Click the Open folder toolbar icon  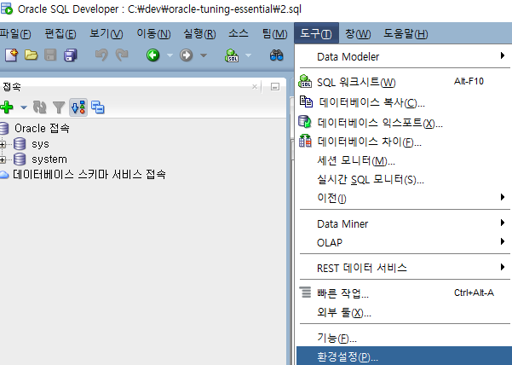31,55
